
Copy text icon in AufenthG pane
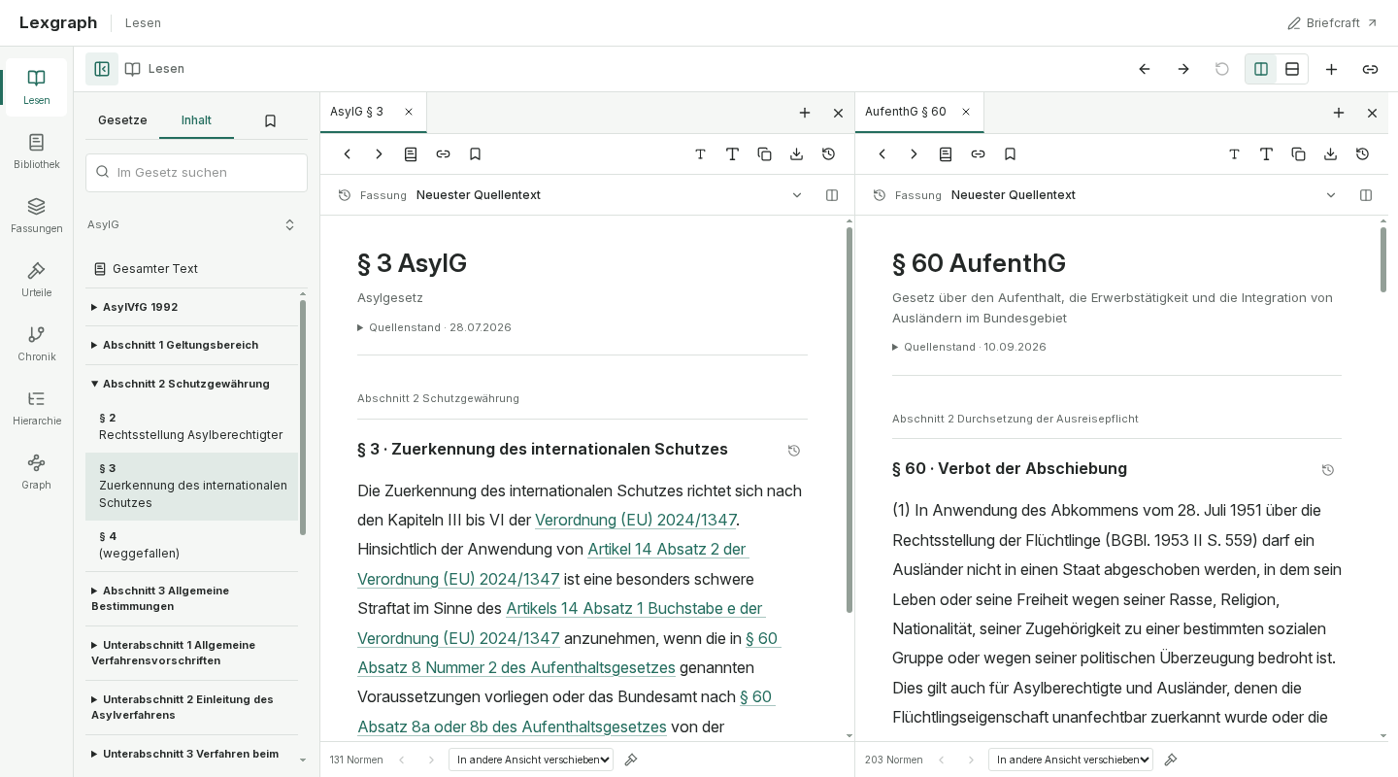tap(1298, 153)
